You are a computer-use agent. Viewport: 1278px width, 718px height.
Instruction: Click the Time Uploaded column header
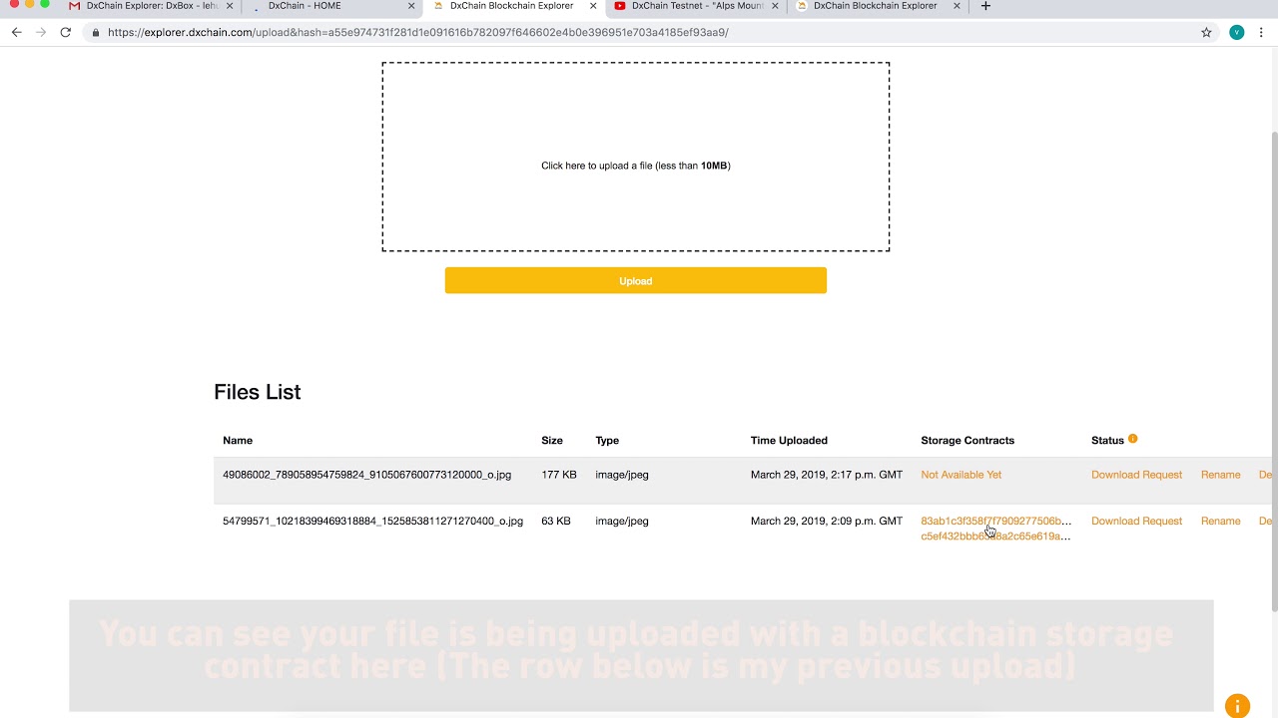click(x=789, y=440)
